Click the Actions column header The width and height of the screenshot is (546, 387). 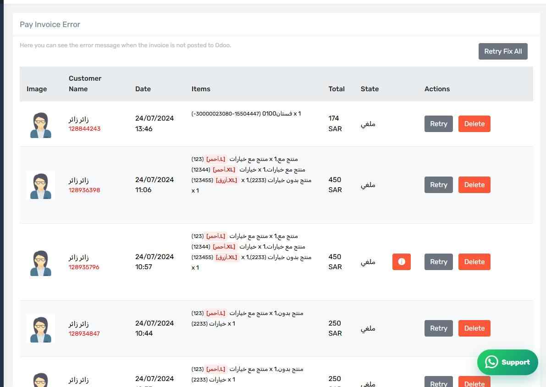coord(437,89)
